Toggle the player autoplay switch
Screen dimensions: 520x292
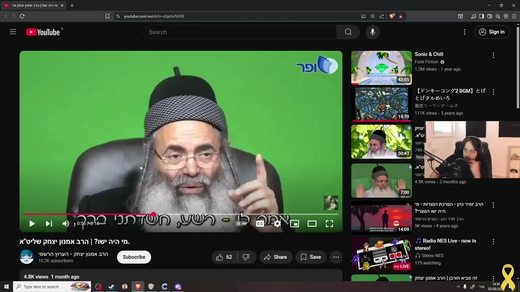coord(241,223)
